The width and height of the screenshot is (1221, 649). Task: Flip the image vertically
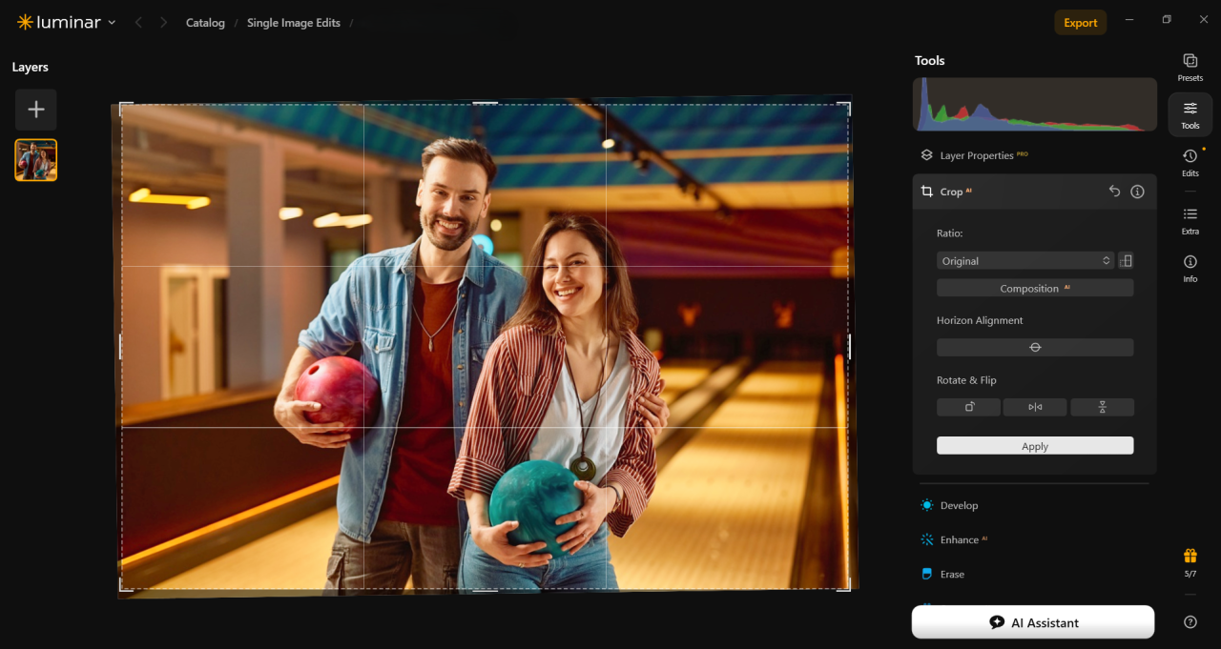pyautogui.click(x=1102, y=407)
